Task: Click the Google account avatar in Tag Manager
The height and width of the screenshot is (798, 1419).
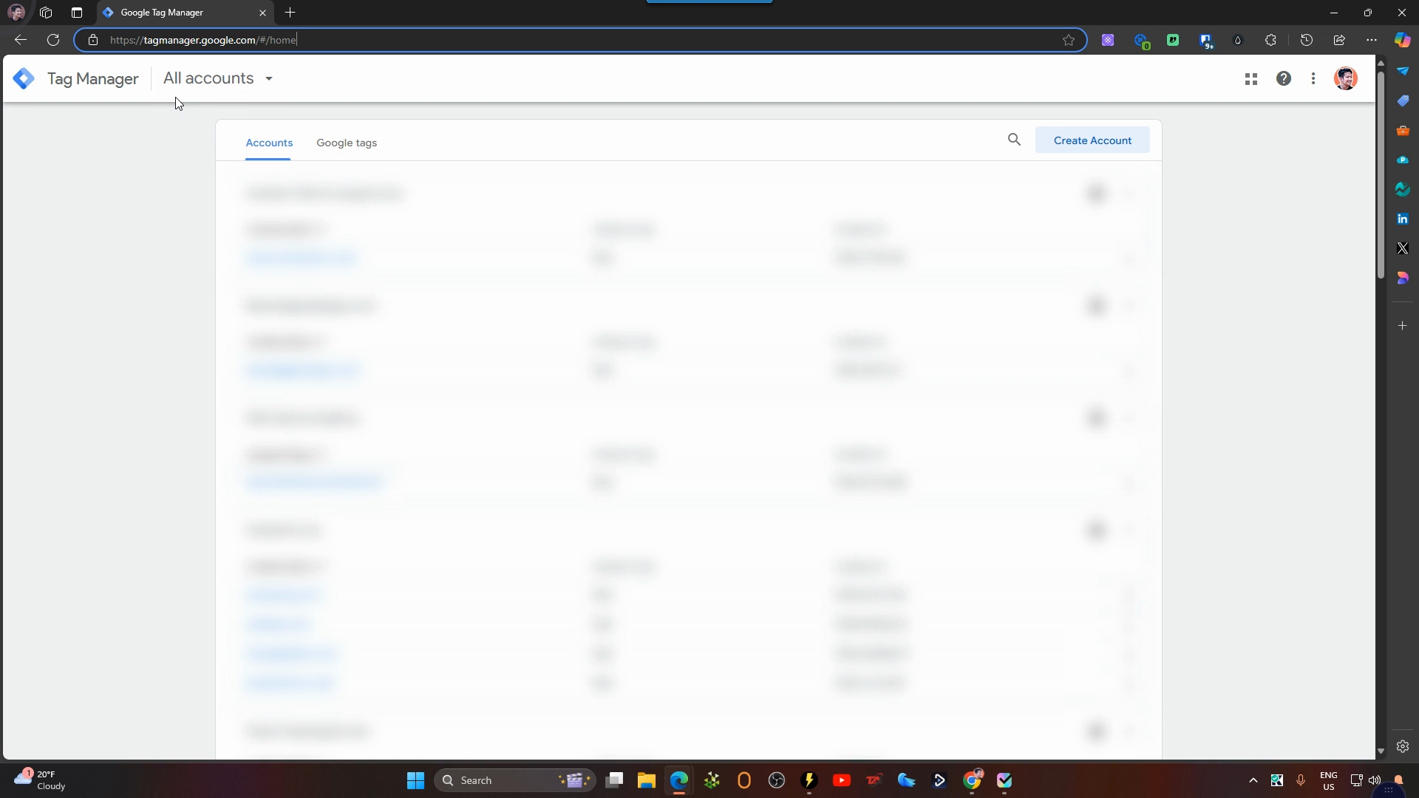Action: coord(1346,78)
